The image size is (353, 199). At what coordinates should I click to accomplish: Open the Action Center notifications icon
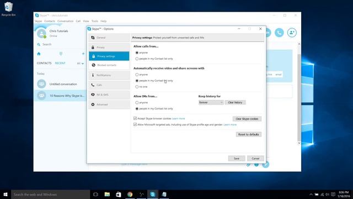[x=333, y=195]
